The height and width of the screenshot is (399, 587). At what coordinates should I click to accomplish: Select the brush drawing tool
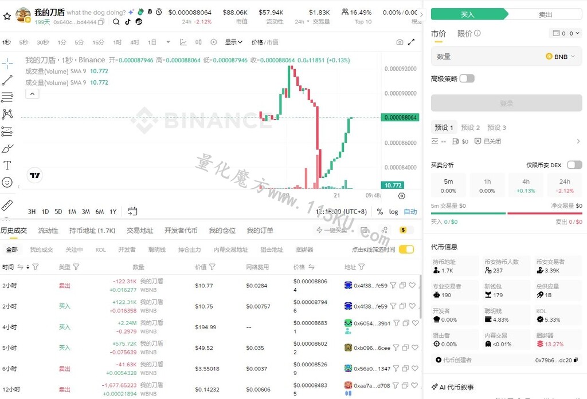point(7,148)
